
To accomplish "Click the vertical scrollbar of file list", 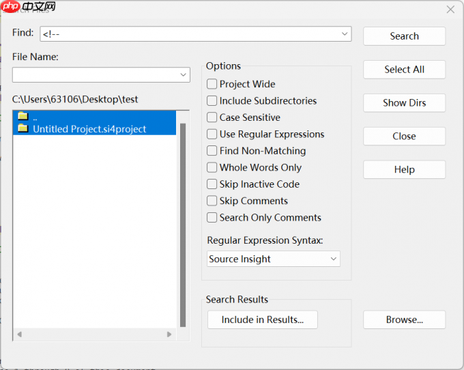I will [x=183, y=225].
